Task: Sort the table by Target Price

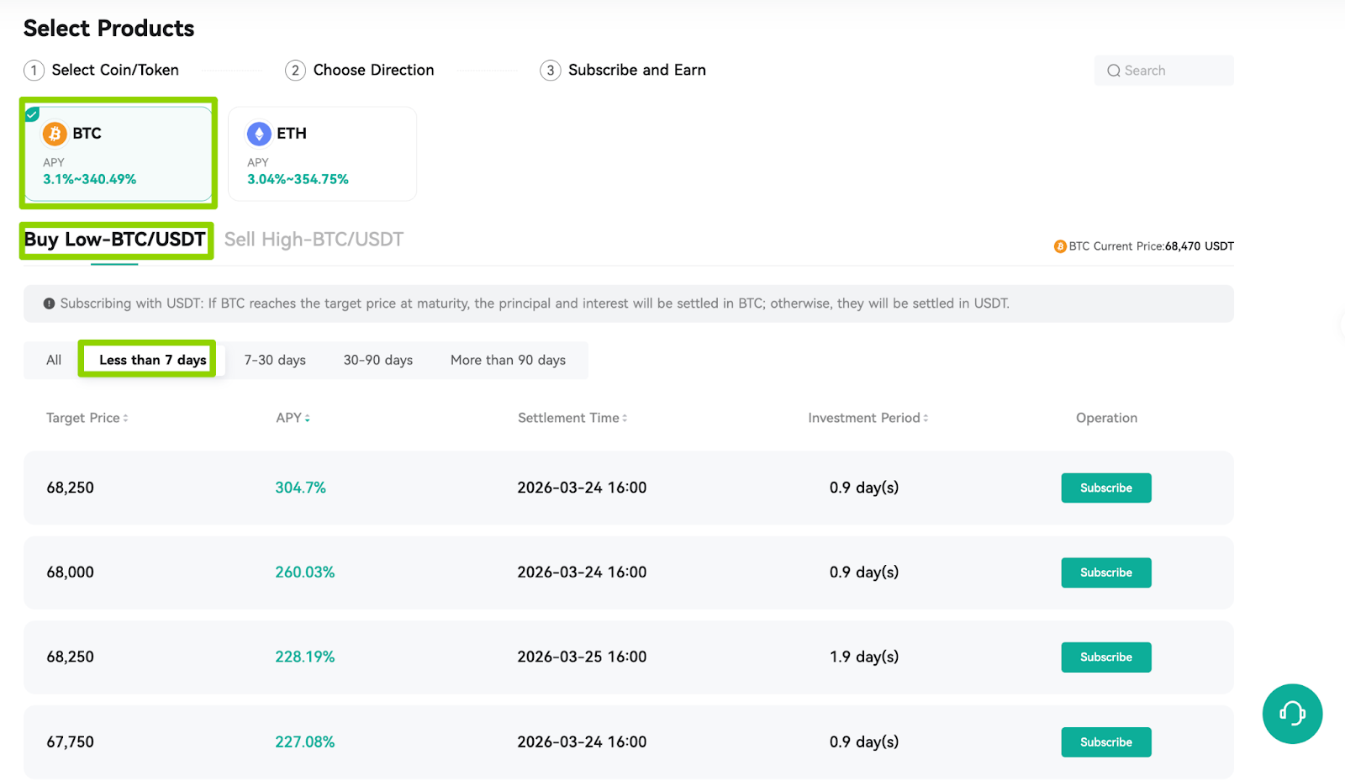Action: [x=87, y=418]
